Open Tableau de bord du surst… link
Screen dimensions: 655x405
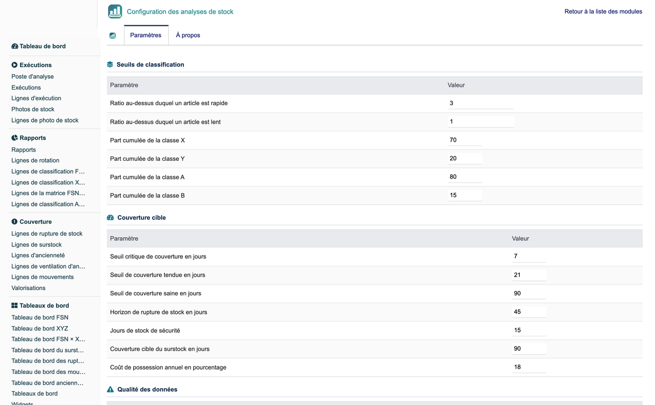(x=48, y=350)
